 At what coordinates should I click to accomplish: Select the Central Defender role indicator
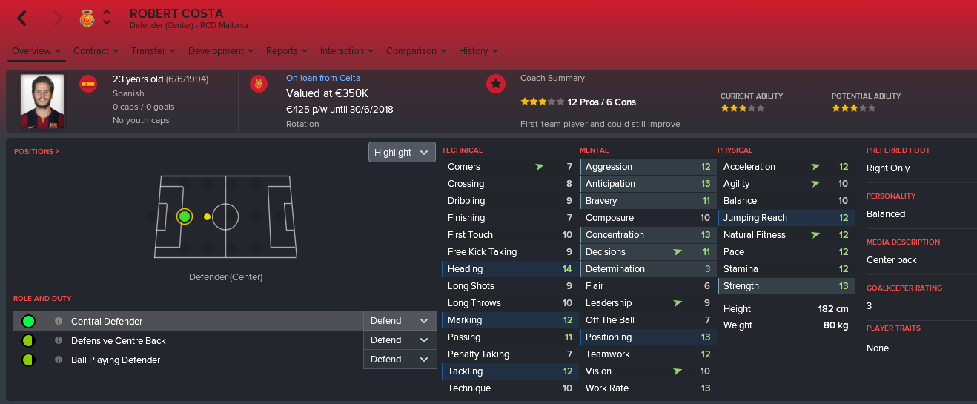pos(28,321)
